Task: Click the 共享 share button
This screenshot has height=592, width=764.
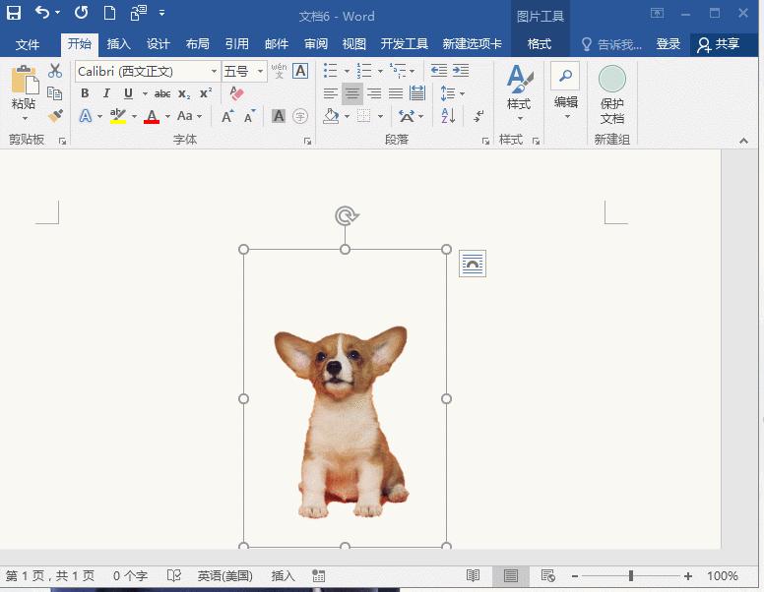Action: tap(719, 44)
